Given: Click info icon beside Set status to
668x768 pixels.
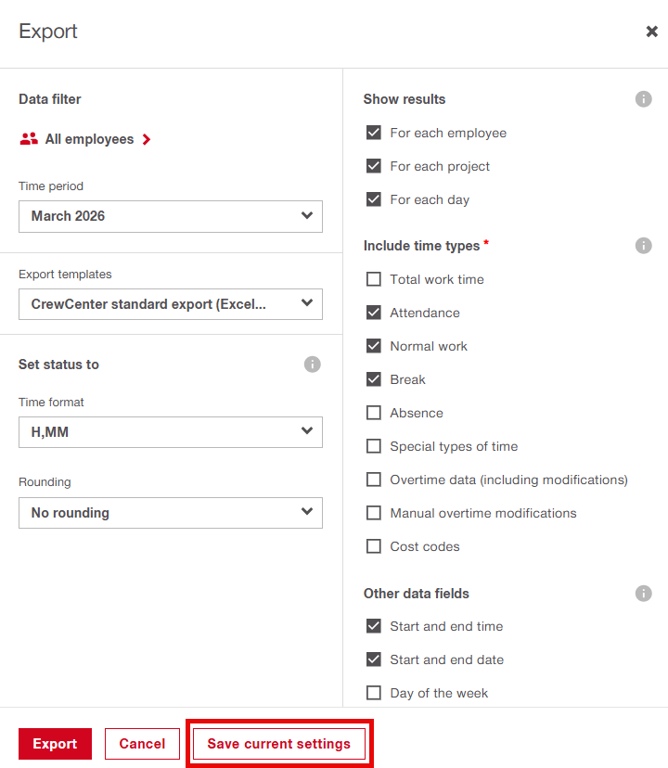Looking at the screenshot, I should [x=313, y=365].
